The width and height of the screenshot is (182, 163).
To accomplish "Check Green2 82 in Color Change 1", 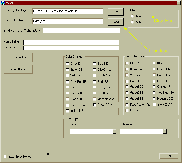I will point(67,93).
